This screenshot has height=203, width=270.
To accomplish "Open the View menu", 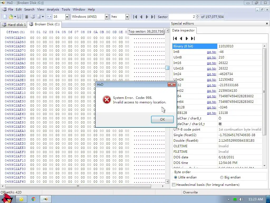I will tap(41, 10).
